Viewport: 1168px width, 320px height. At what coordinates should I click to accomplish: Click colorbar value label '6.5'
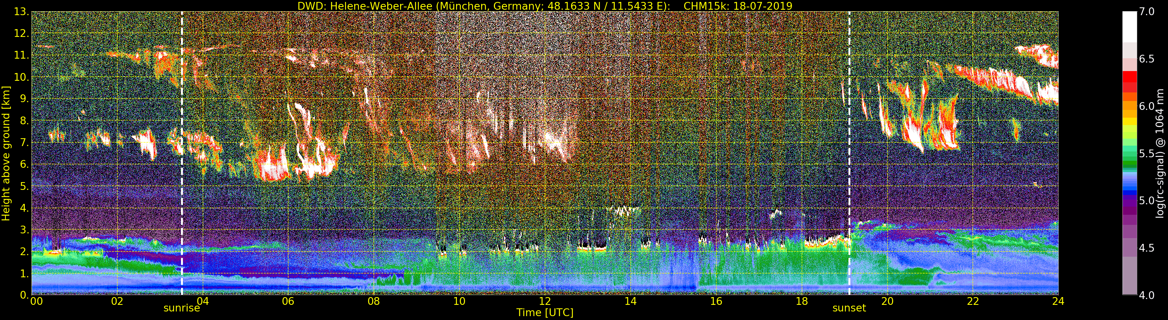pyautogui.click(x=1147, y=59)
